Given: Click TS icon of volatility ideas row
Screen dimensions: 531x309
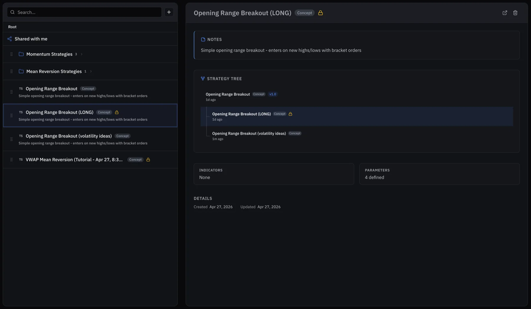Looking at the screenshot, I should (21, 136).
